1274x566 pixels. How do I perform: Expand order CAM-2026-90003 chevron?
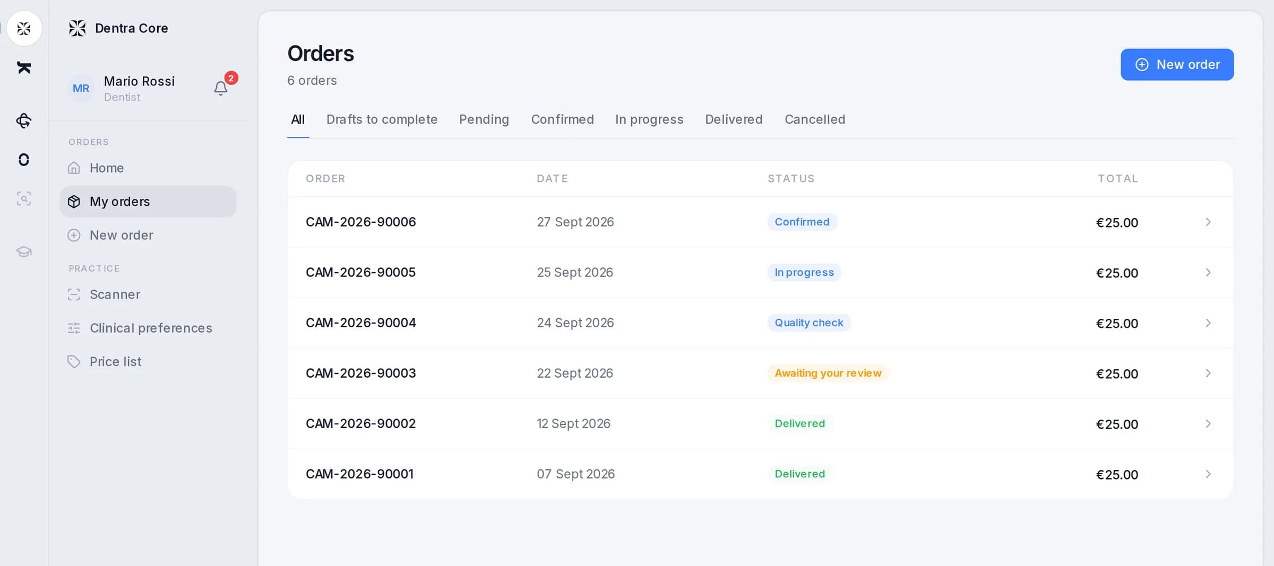pos(1208,373)
